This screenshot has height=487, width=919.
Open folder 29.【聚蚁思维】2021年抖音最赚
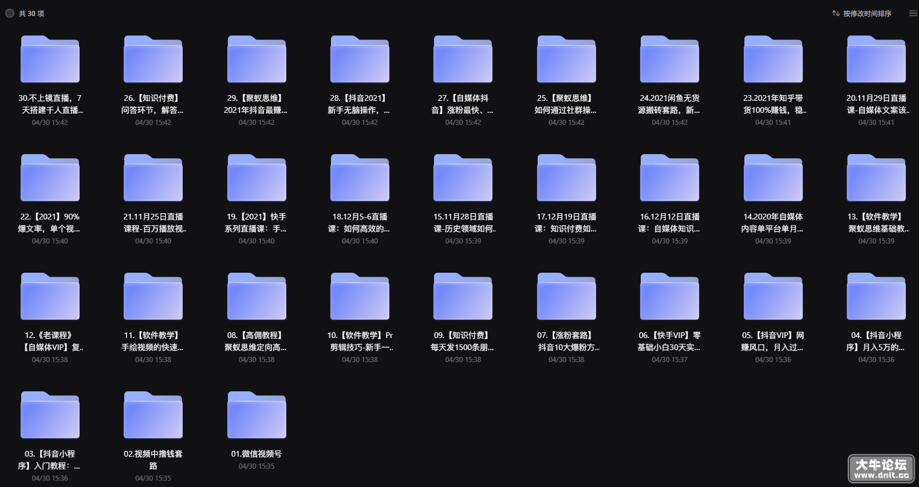coord(257,59)
